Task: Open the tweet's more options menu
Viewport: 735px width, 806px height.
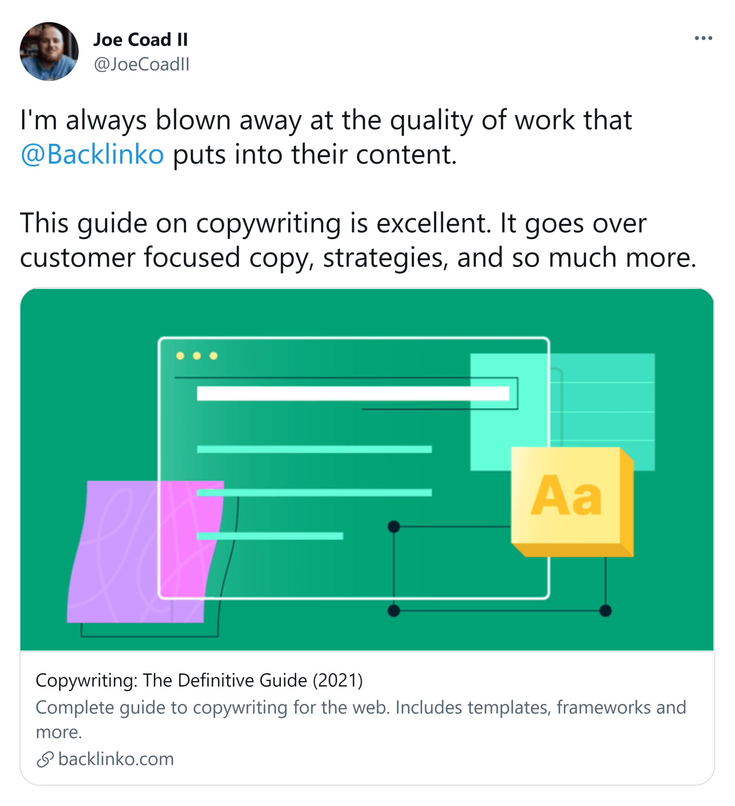Action: [703, 38]
